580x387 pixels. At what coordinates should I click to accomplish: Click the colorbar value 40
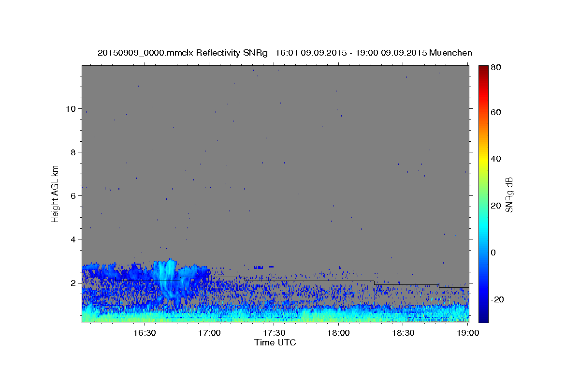click(x=497, y=159)
